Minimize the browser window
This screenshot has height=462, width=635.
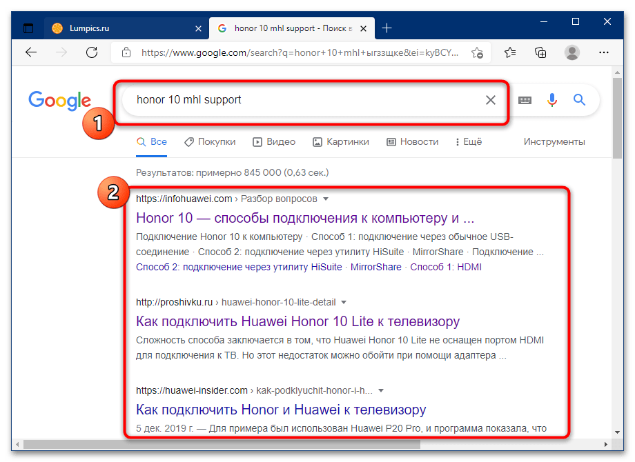pos(544,21)
